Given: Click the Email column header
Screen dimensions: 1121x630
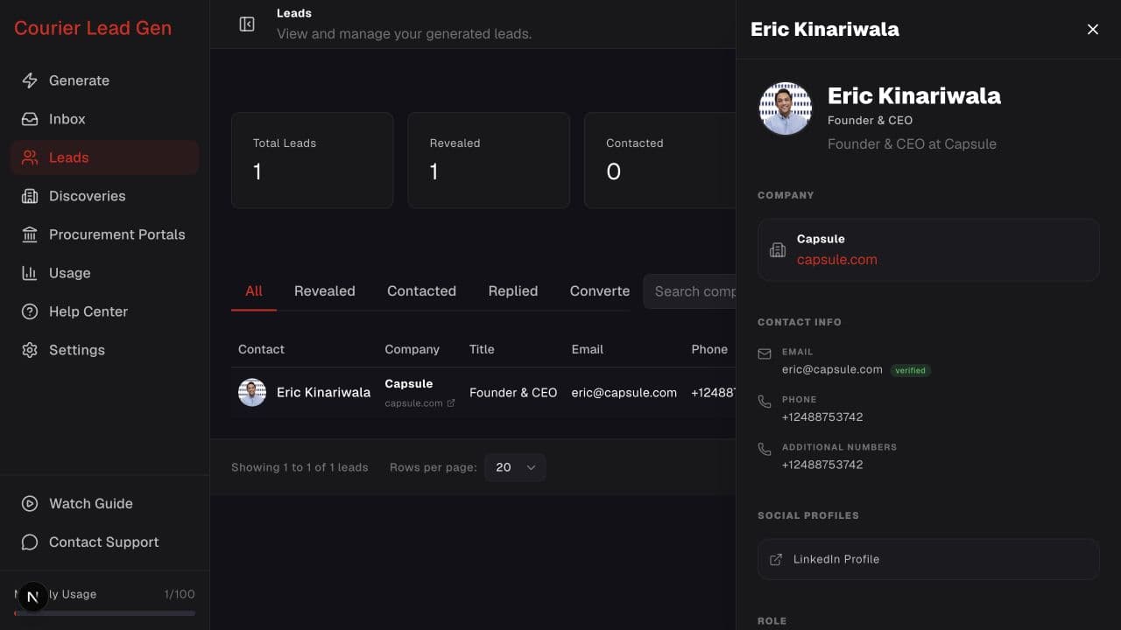Looking at the screenshot, I should tap(588, 349).
